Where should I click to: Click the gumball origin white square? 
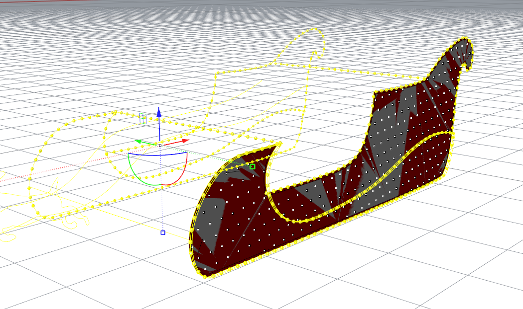pyautogui.click(x=160, y=146)
